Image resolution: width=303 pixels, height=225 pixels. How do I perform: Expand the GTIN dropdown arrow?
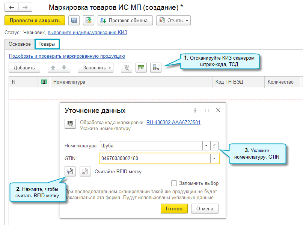tap(214, 158)
